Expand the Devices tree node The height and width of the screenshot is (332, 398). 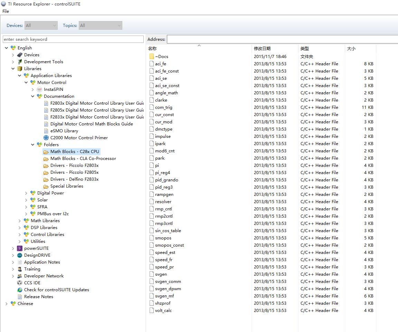pyautogui.click(x=13, y=55)
